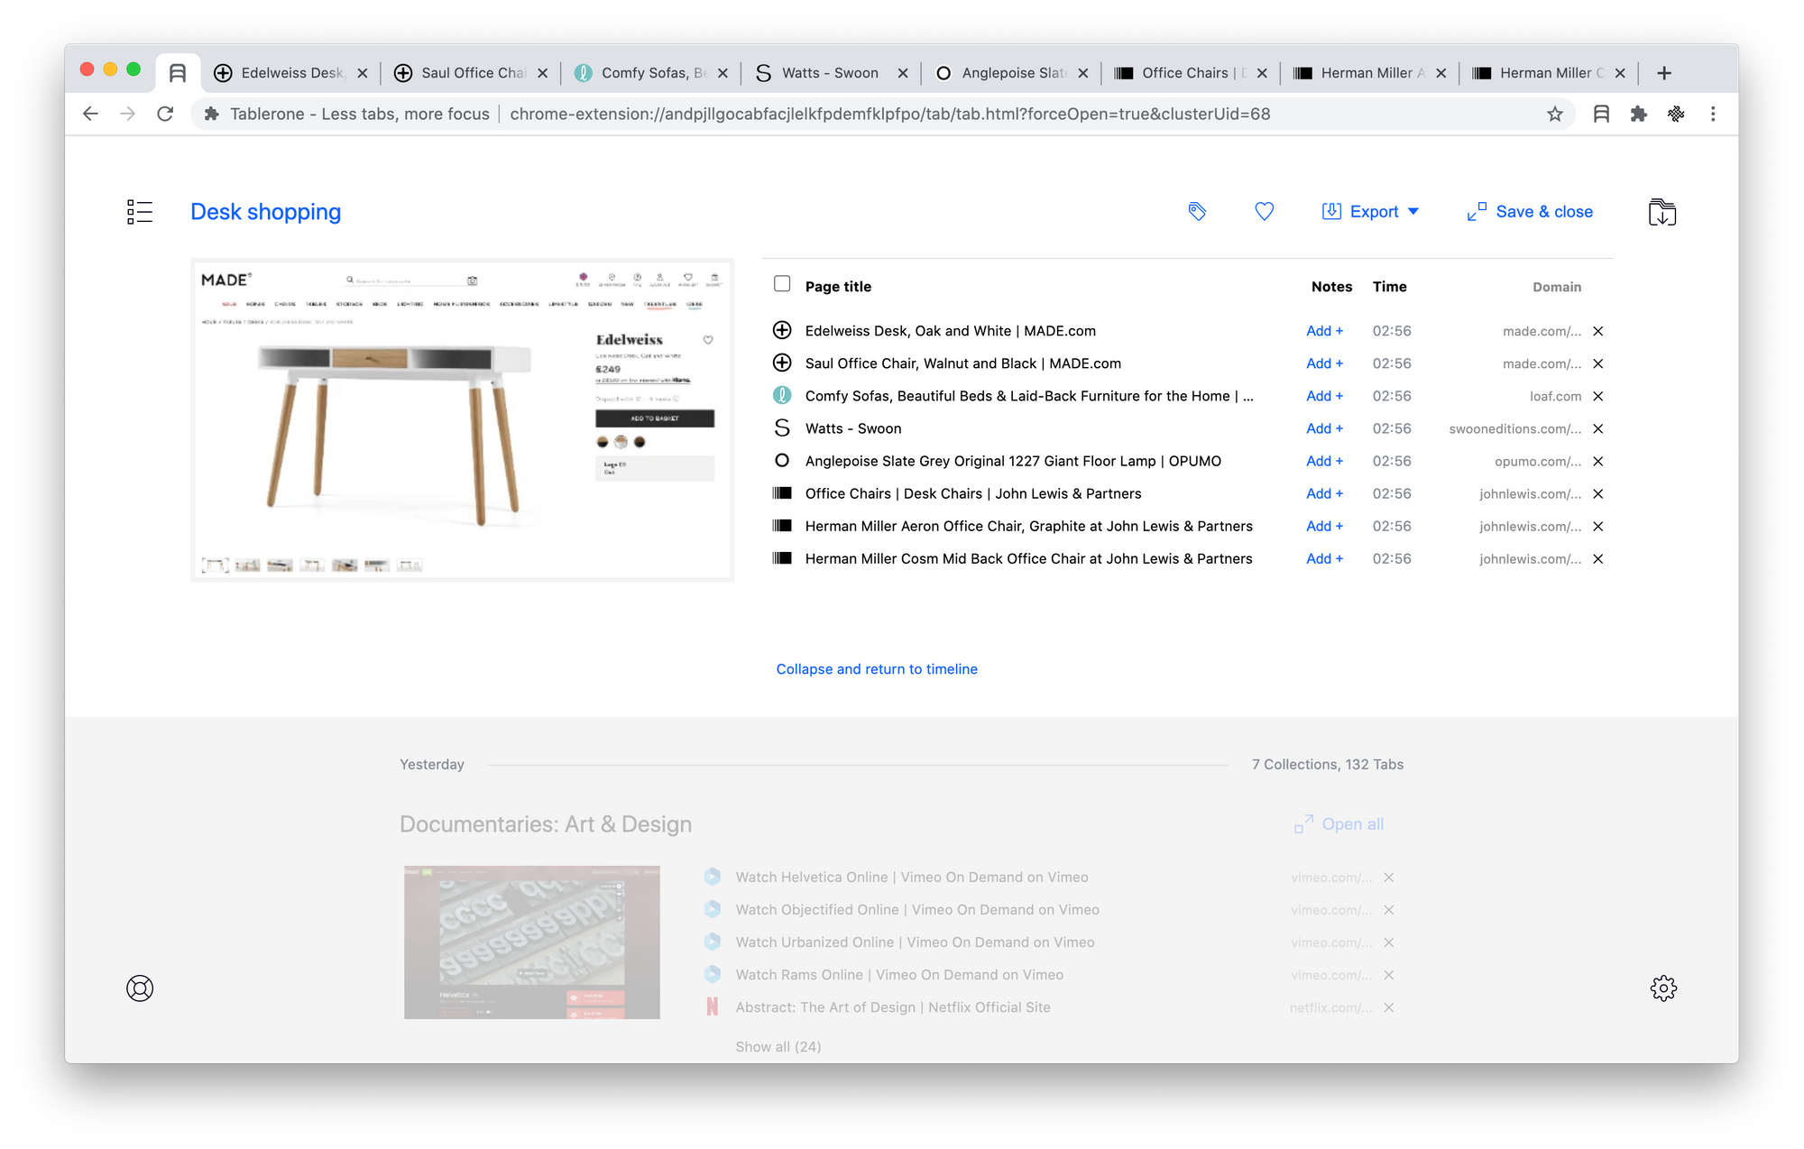Click the tags icon on toolbar
1804x1149 pixels.
(1199, 212)
